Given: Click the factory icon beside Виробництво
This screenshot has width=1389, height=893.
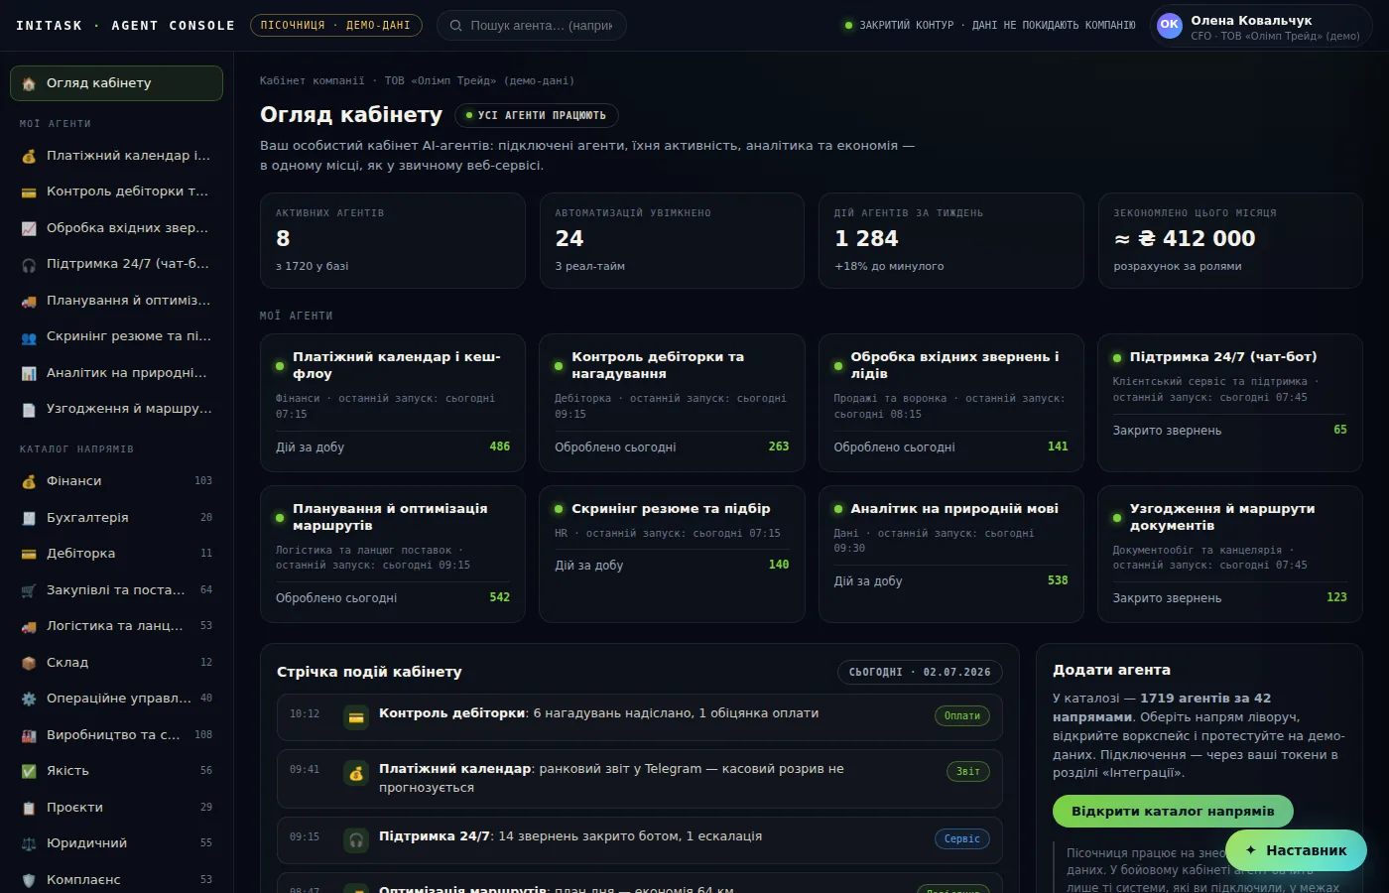Looking at the screenshot, I should tap(29, 735).
